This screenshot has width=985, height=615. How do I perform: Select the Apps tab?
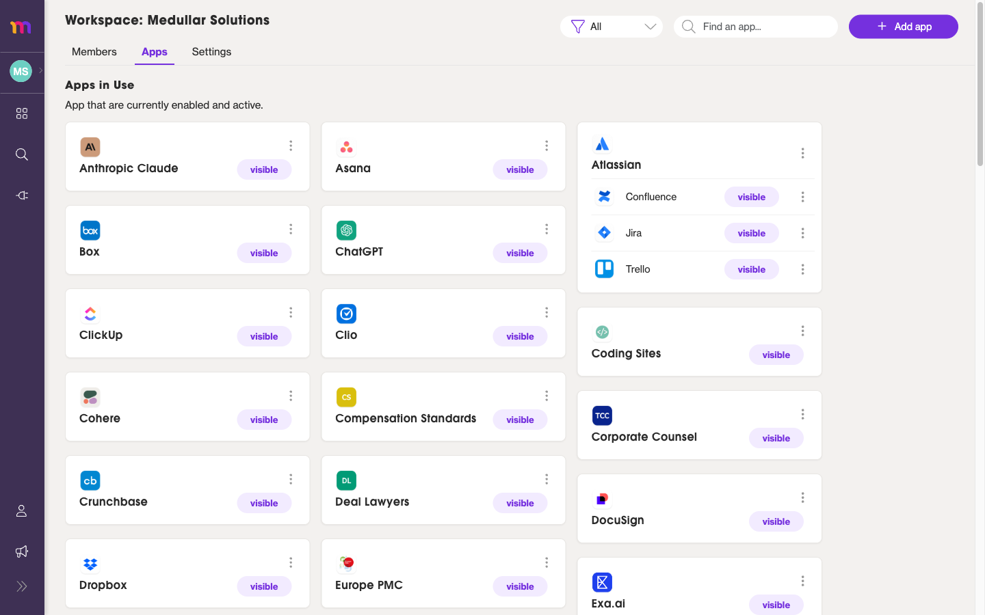155,52
